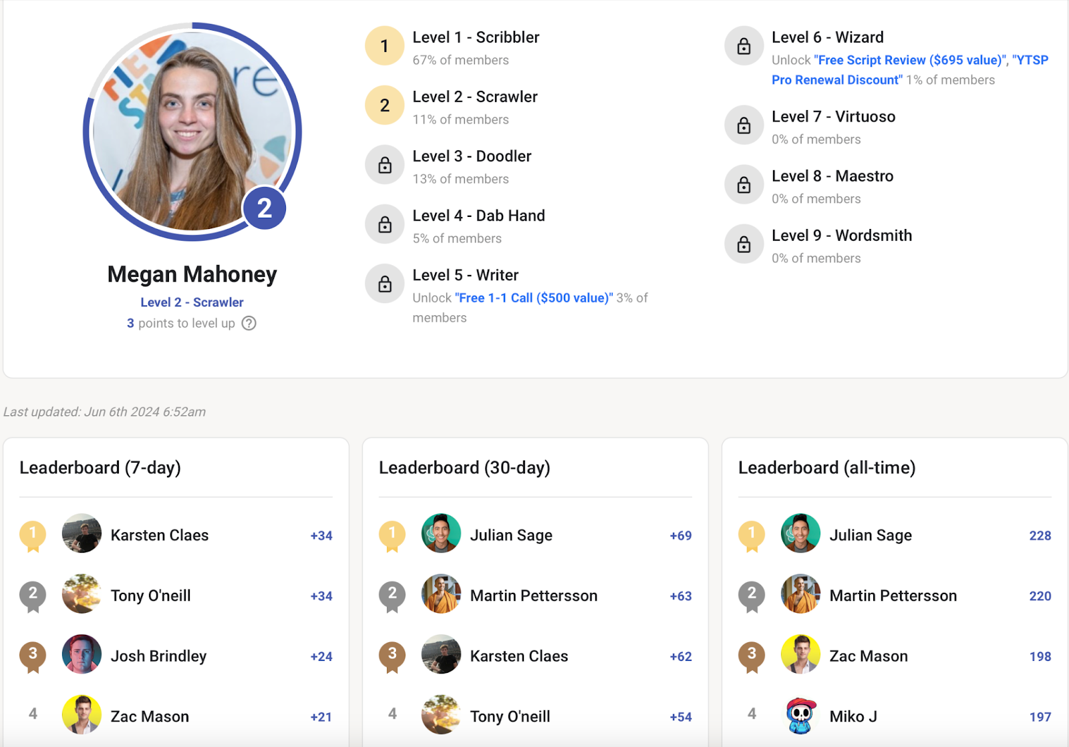The height and width of the screenshot is (747, 1069).
Task: Click Karsten Claes name in 30-day leaderboard
Action: [519, 656]
